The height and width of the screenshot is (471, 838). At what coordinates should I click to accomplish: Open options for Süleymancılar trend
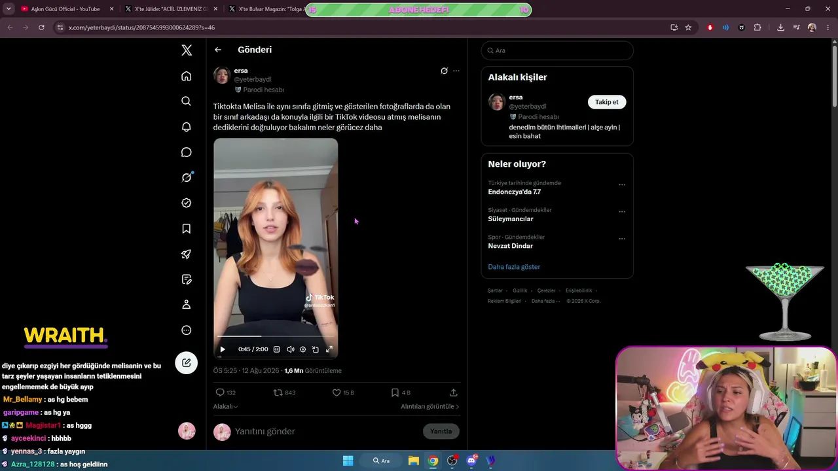622,212
